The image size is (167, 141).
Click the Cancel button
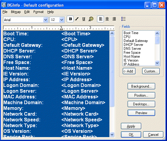pos(153,135)
